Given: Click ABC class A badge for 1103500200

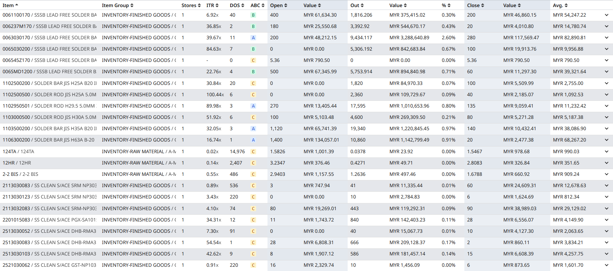Looking at the screenshot, I should (253, 128).
